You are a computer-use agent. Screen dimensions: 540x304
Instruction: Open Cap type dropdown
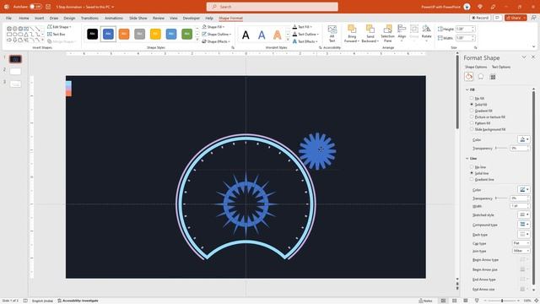[521, 243]
